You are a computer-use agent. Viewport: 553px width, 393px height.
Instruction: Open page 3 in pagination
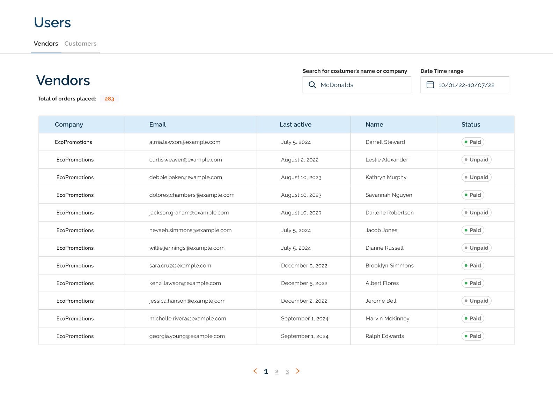pos(287,372)
